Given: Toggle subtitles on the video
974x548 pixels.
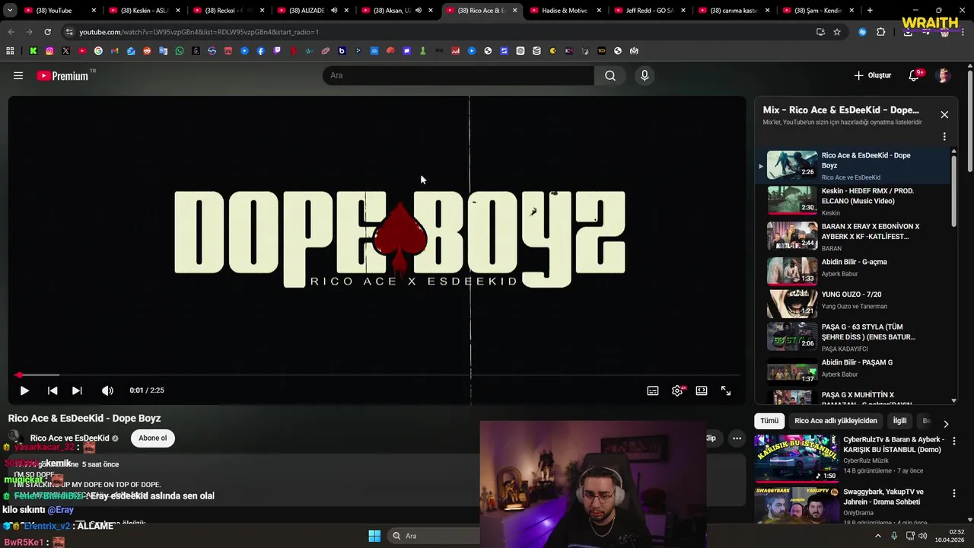Looking at the screenshot, I should coord(653,390).
